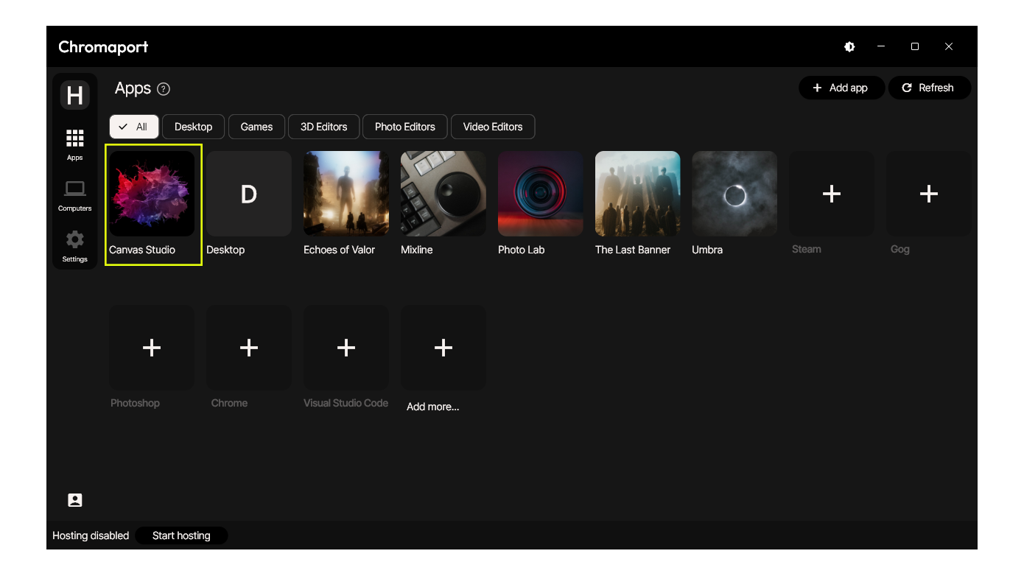
Task: Open the account card icon at bottom-left
Action: (74, 500)
